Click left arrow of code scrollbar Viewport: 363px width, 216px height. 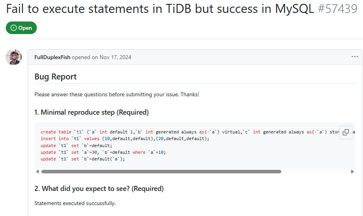click(x=38, y=171)
